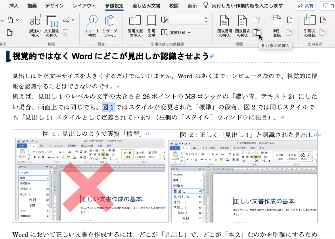Open the next footnote dropdown arrow
335x239 pixels.
click(73, 20)
